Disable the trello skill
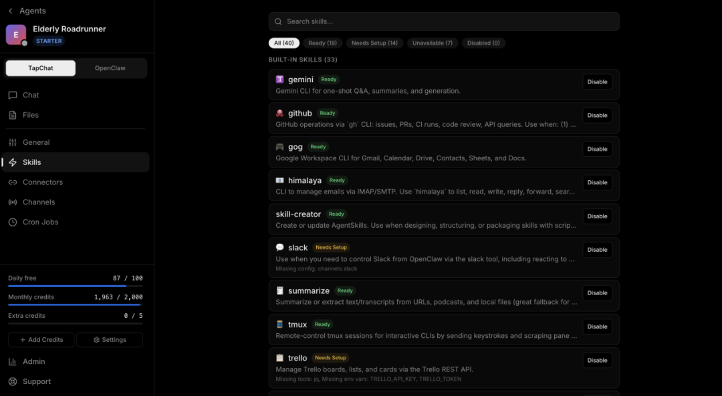The image size is (722, 396). click(x=597, y=361)
